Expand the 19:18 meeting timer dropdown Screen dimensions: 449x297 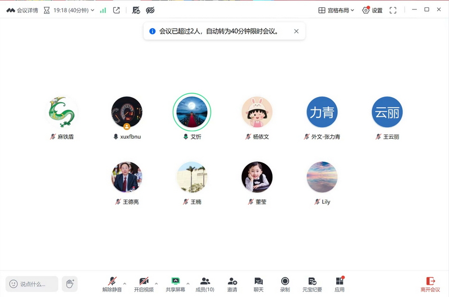click(92, 10)
